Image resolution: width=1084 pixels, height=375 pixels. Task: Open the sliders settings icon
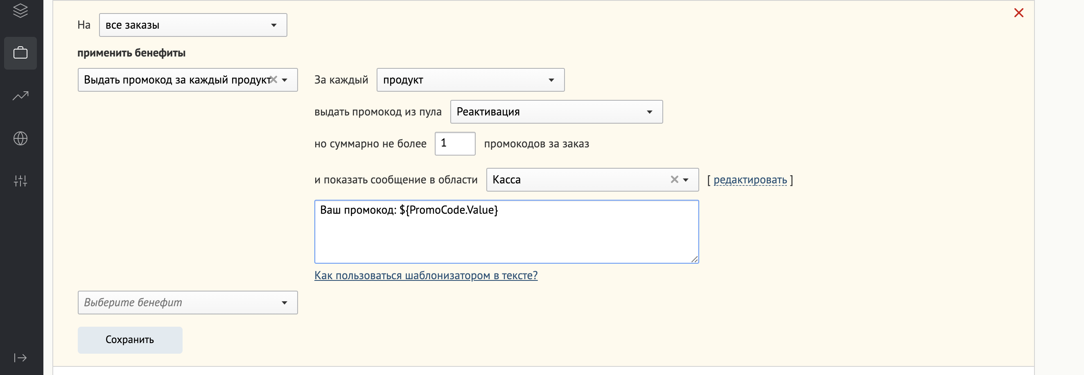click(x=20, y=181)
